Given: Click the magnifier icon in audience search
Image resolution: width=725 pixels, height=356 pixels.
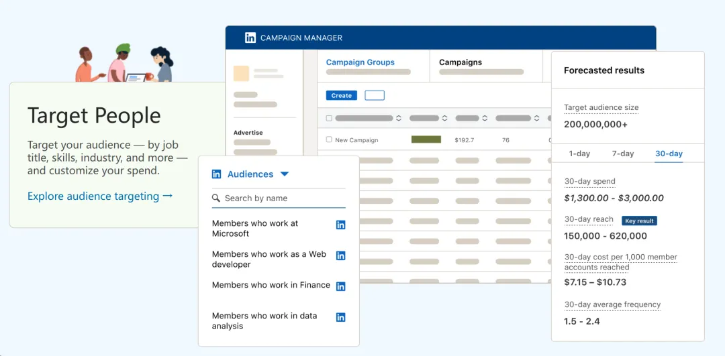Looking at the screenshot, I should pos(216,198).
